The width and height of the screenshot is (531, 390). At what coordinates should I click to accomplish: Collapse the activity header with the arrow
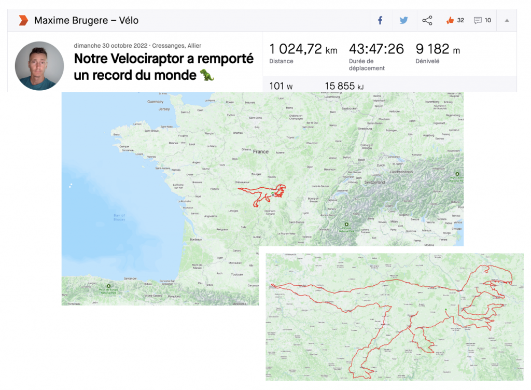(x=507, y=20)
